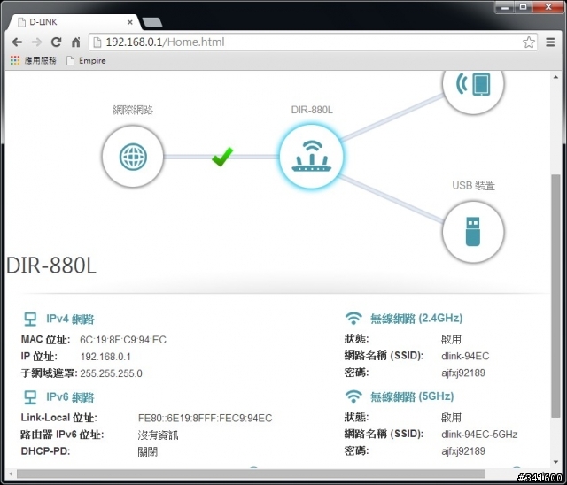Click the MAC address 6C:19:8F:C9:94:EC
Screen dimensions: 567x485
coord(123,340)
